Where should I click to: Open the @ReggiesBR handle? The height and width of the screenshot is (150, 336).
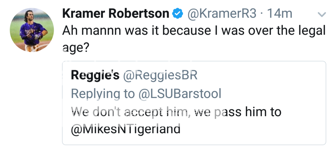[x=160, y=75]
